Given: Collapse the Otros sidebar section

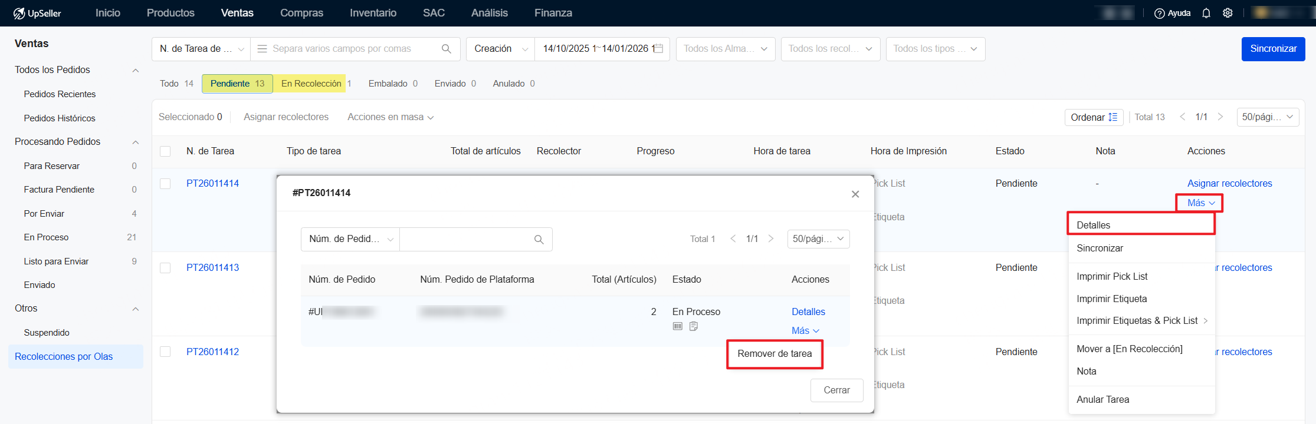Looking at the screenshot, I should 135,309.
